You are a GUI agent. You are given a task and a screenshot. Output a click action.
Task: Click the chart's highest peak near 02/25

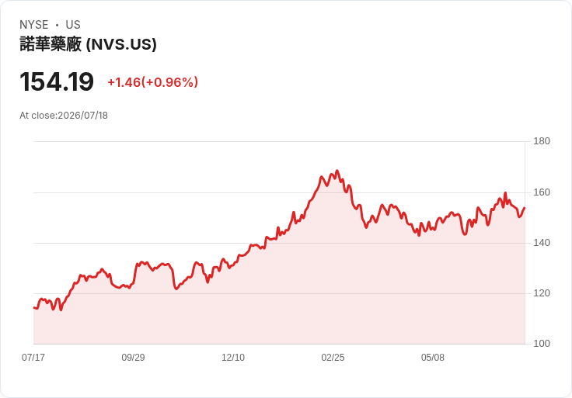click(x=337, y=171)
